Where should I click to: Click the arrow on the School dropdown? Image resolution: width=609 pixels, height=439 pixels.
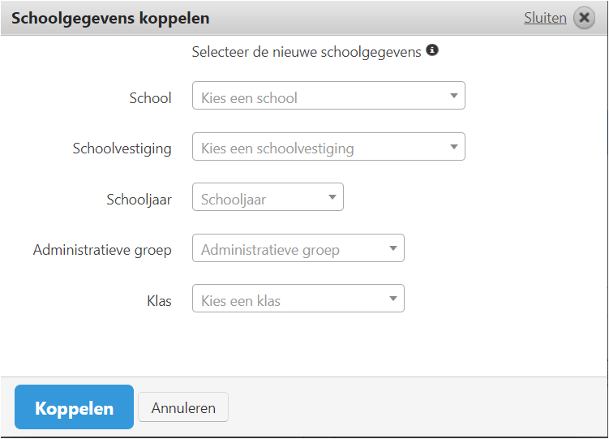[x=453, y=97]
